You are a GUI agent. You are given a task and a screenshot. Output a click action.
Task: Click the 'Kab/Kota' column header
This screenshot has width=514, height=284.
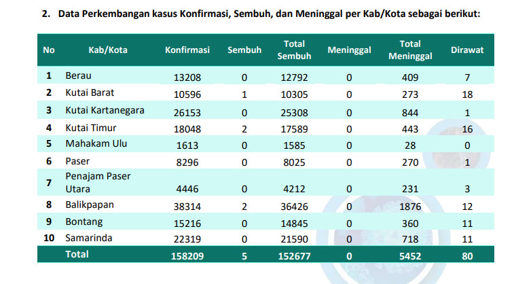(108, 50)
